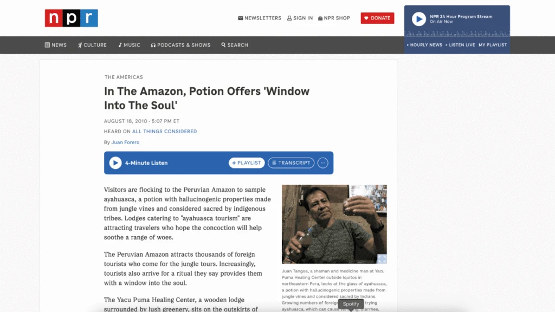555x312 pixels.
Task: Open the Hourly News link
Action: 424,45
